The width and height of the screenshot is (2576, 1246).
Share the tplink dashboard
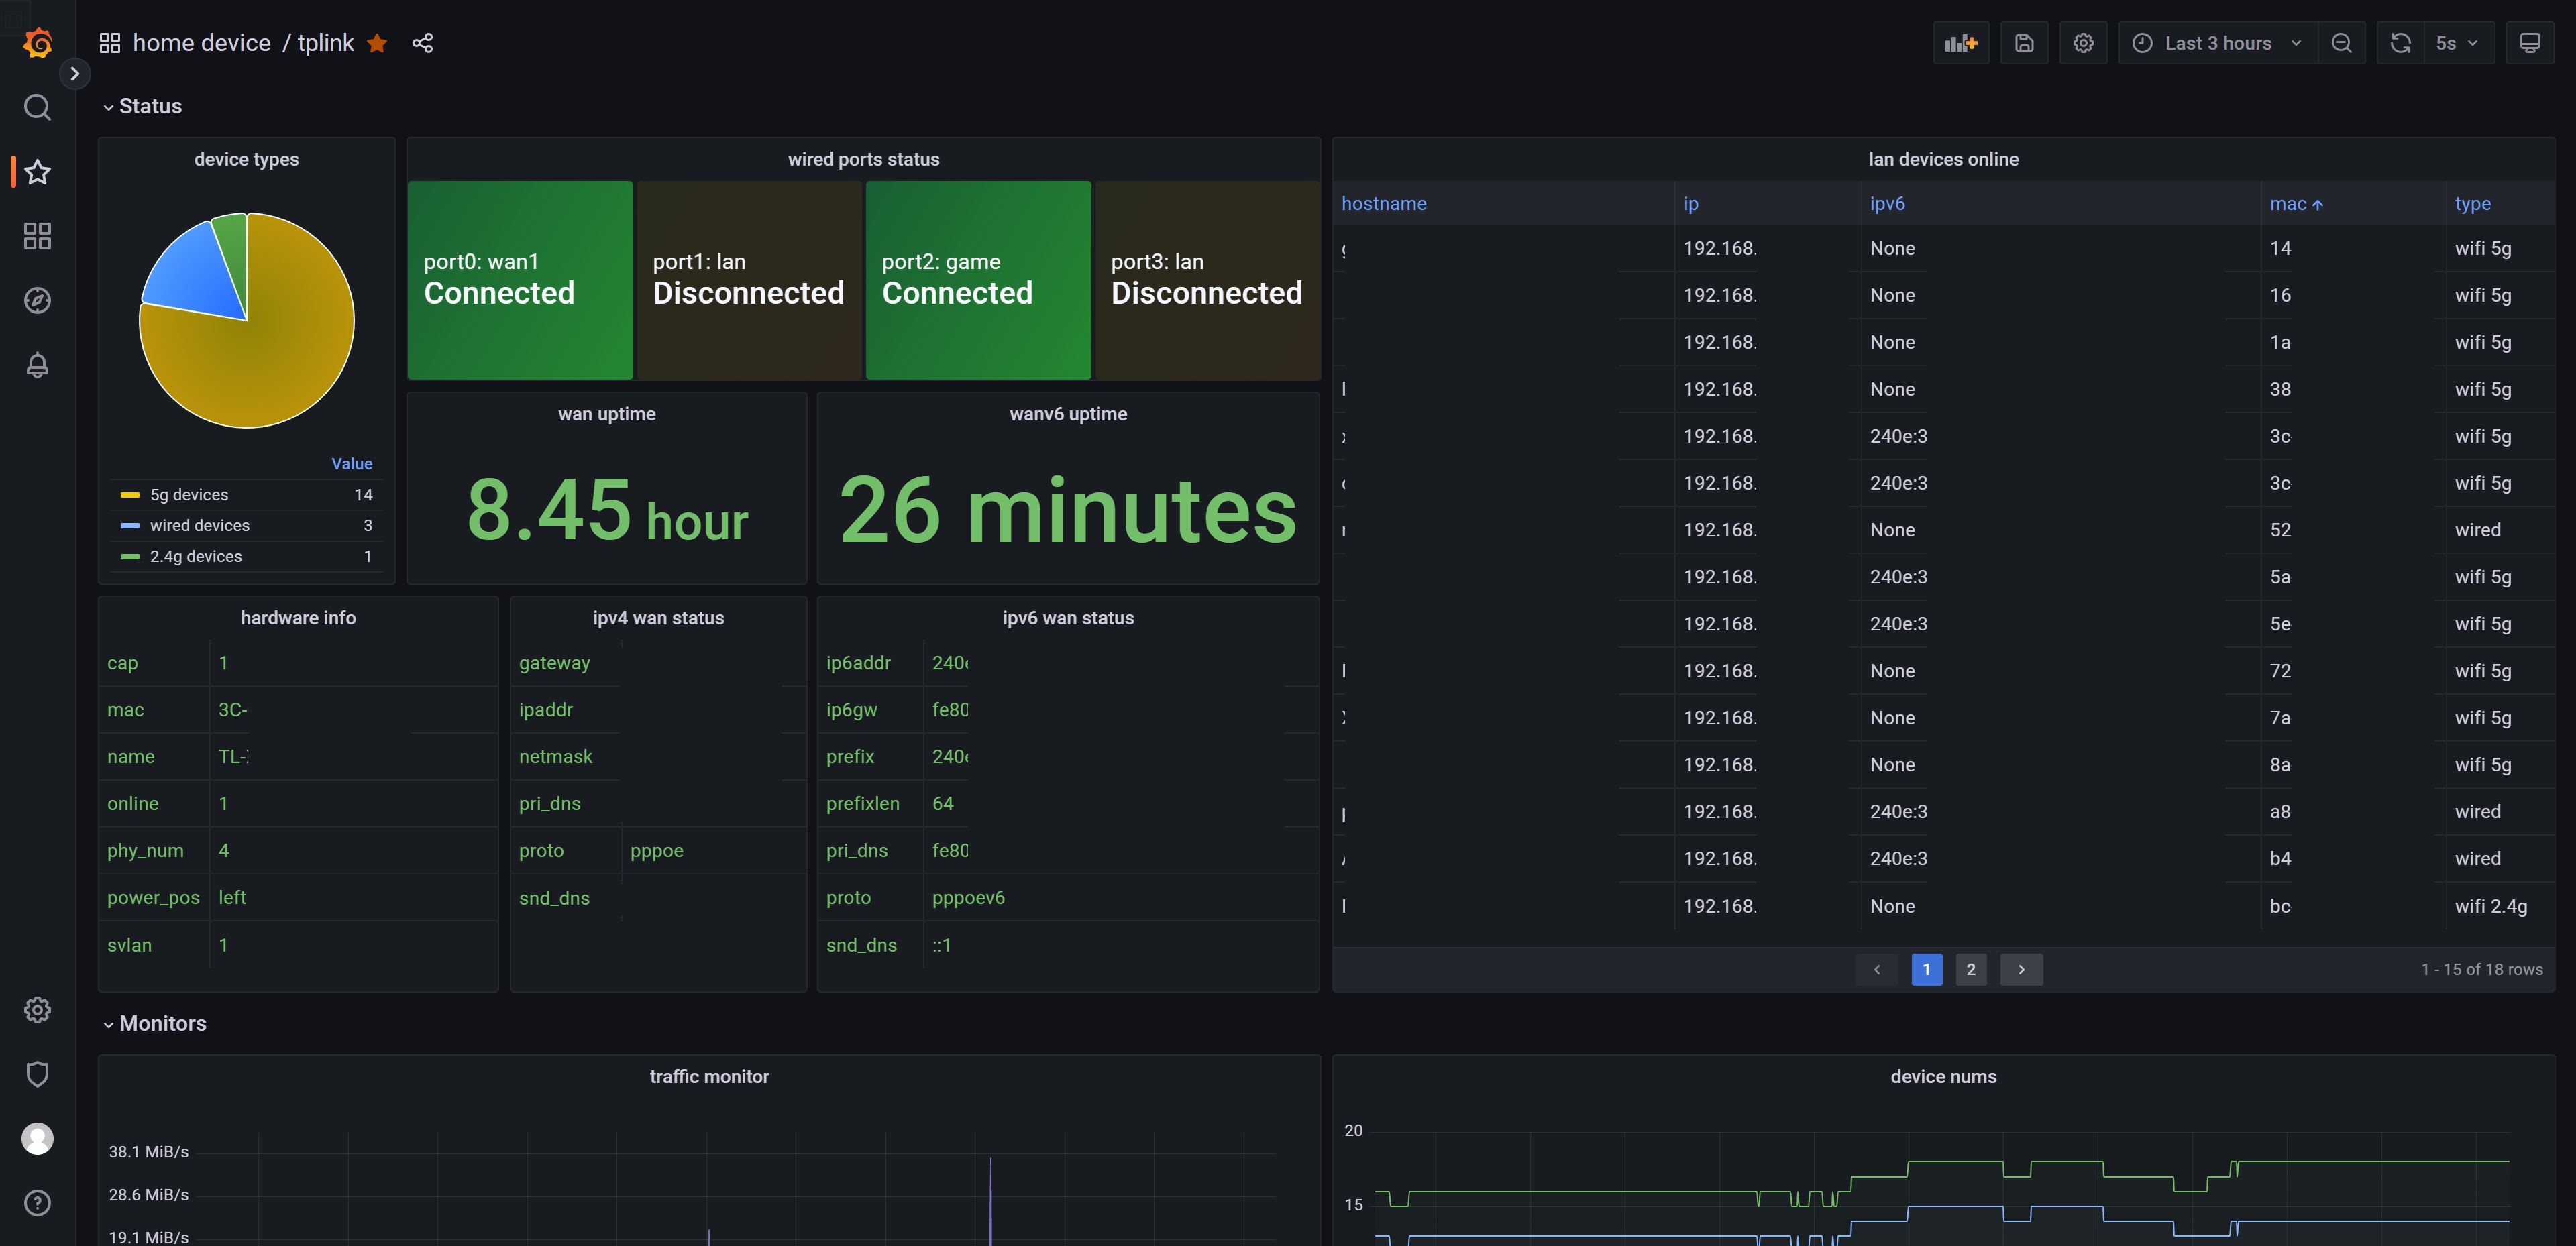coord(422,43)
